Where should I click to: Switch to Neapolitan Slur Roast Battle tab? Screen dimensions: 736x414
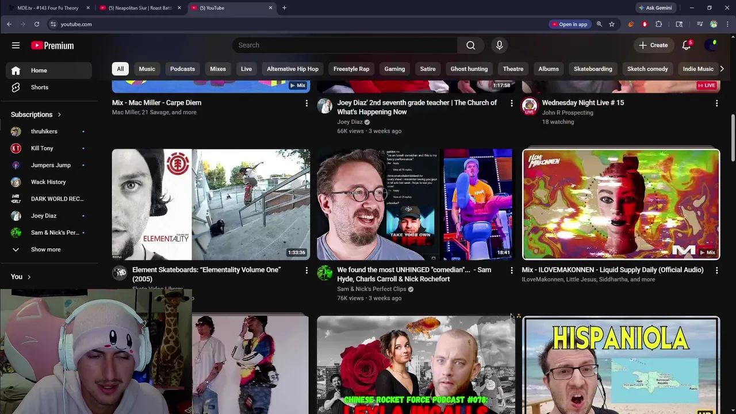(x=140, y=8)
